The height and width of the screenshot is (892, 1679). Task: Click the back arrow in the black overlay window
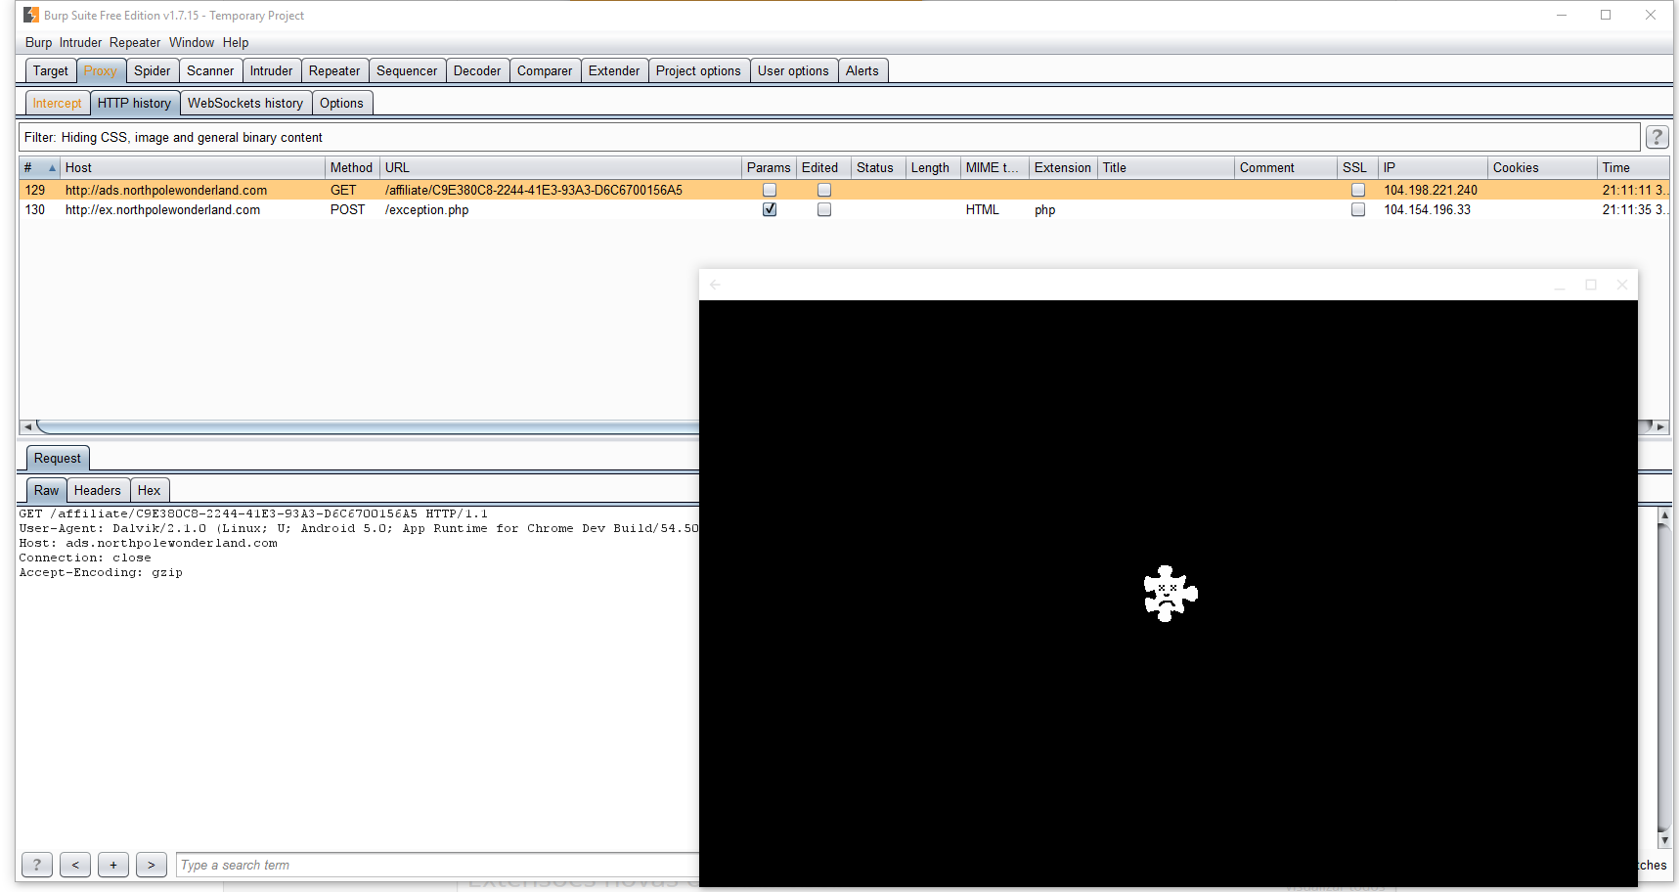coord(715,285)
